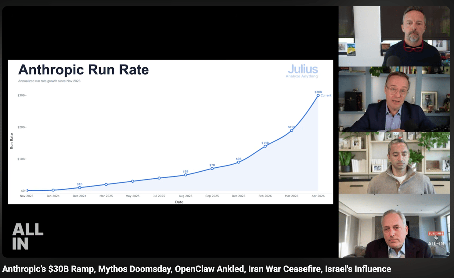This screenshot has width=454, height=278.
Task: Click the "$9B" data label
Action: 239,159
